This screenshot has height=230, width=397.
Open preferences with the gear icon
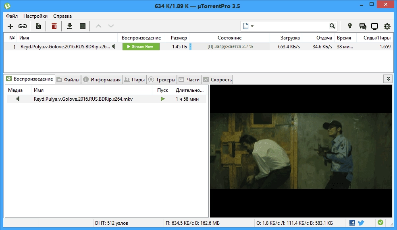tap(387, 26)
